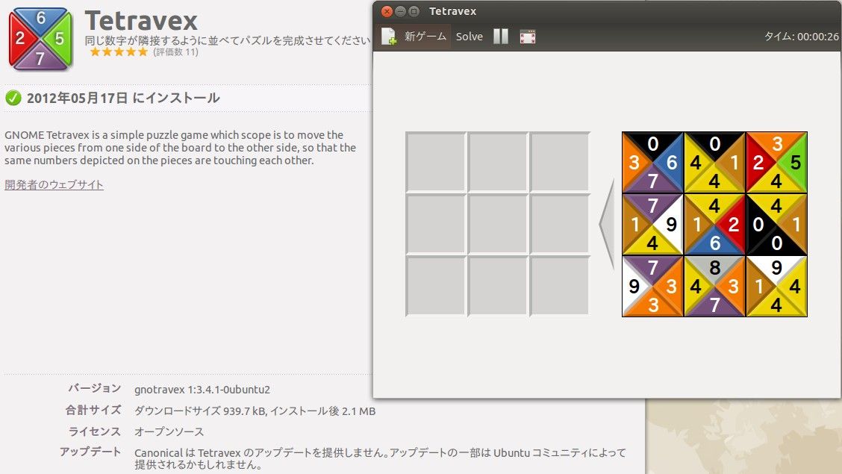Viewport: 842px width, 474px height.
Task: Click the タイム: 00:00:26 timer display
Action: [801, 37]
